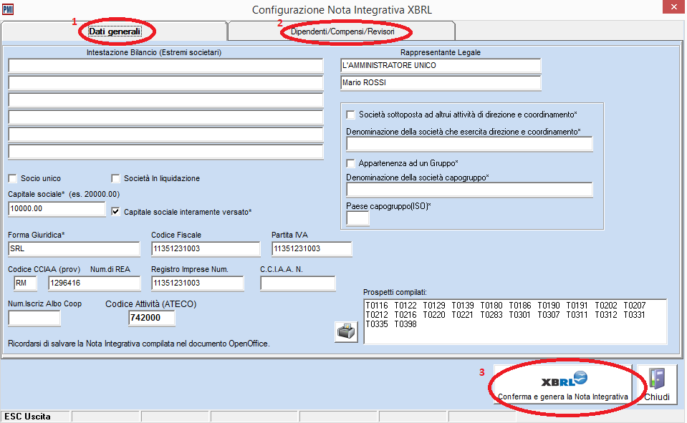Check the Società in liquidazione option
Image resolution: width=687 pixels, height=423 pixels.
tap(116, 178)
